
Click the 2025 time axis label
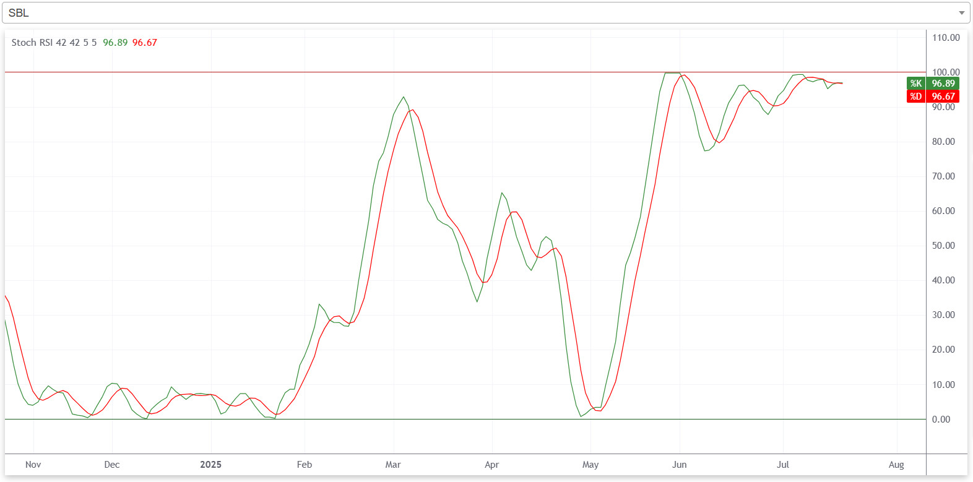coord(210,465)
